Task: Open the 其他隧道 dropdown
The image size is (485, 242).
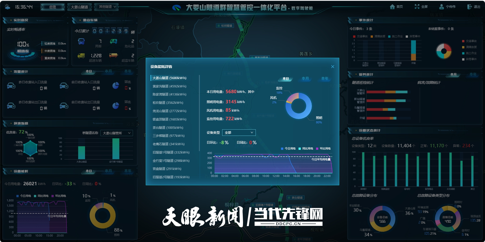Action: point(106,7)
